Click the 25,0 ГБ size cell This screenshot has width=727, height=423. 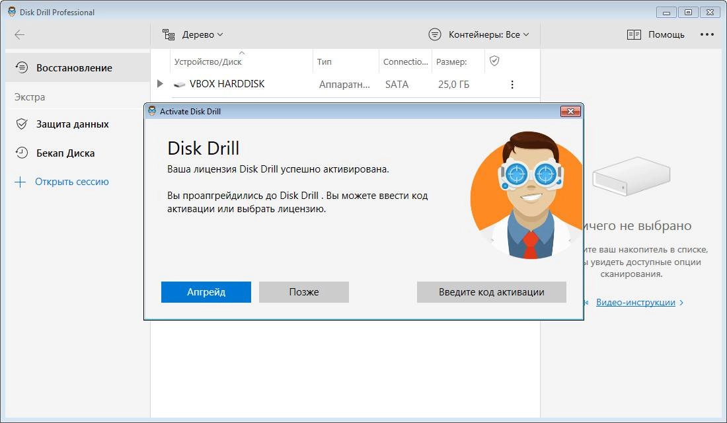(453, 85)
